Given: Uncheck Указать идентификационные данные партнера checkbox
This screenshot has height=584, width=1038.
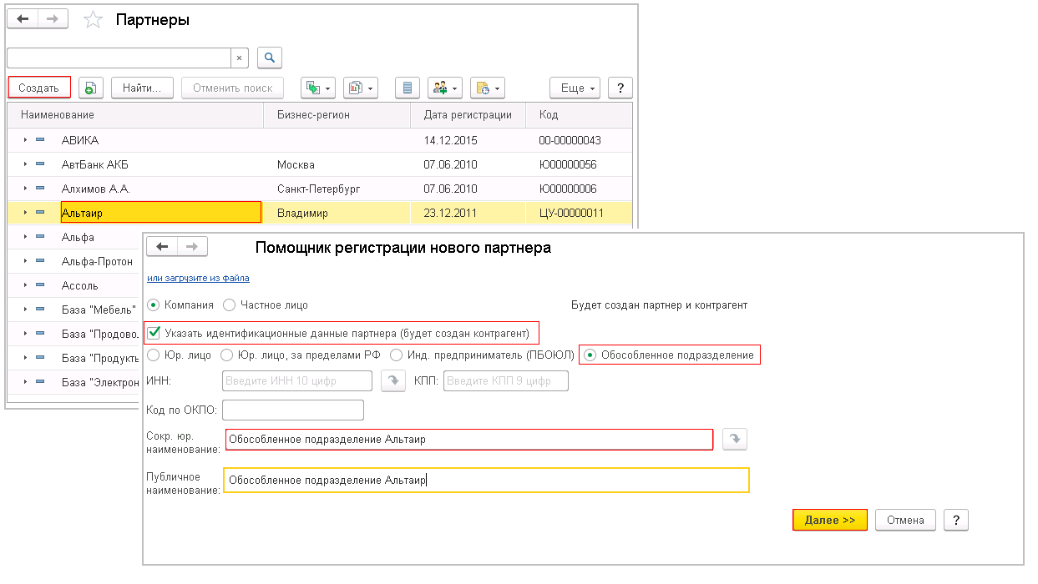Looking at the screenshot, I should (x=154, y=333).
